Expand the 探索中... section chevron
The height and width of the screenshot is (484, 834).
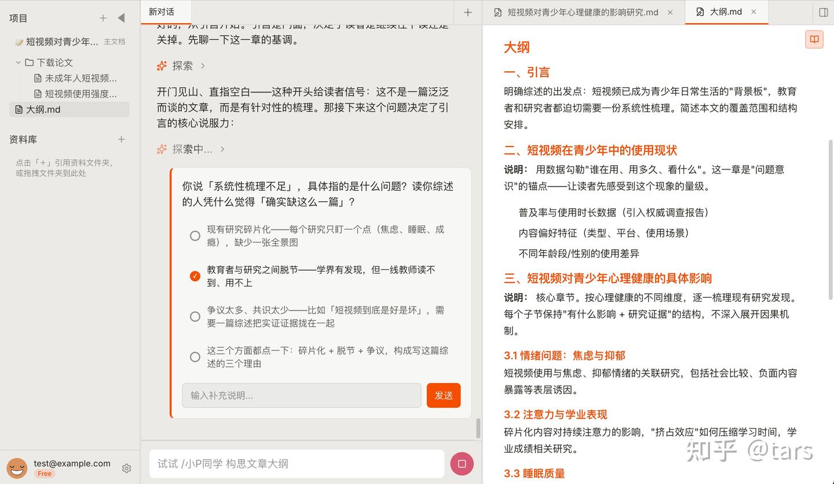pyautogui.click(x=222, y=149)
